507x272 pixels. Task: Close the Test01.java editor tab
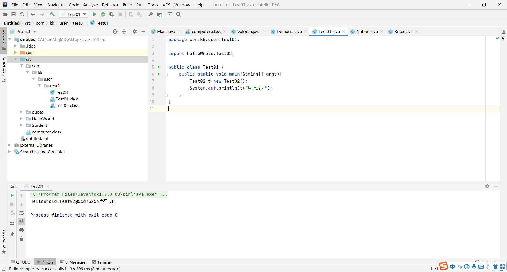tap(344, 31)
